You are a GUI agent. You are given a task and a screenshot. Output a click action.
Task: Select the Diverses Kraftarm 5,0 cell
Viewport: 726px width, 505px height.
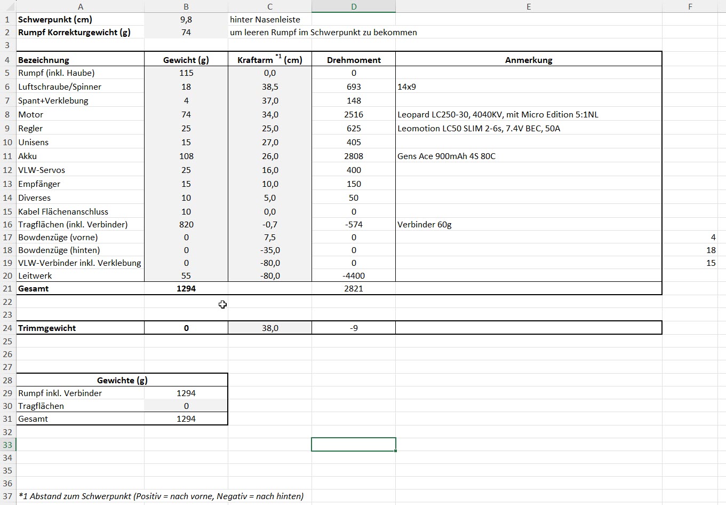(x=270, y=198)
